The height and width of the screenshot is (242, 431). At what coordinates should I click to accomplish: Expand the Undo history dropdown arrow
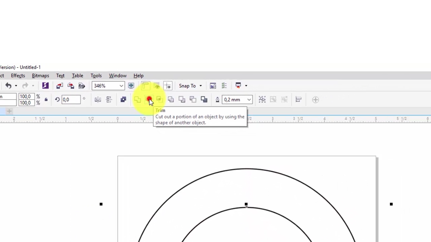[16, 86]
